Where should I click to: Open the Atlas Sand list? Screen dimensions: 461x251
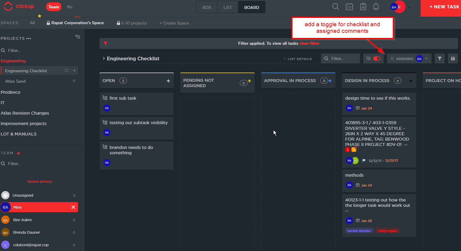tap(15, 81)
